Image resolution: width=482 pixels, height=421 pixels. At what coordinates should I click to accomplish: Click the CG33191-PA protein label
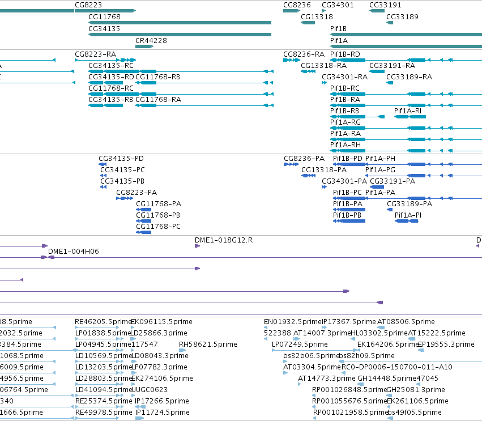pyautogui.click(x=393, y=181)
